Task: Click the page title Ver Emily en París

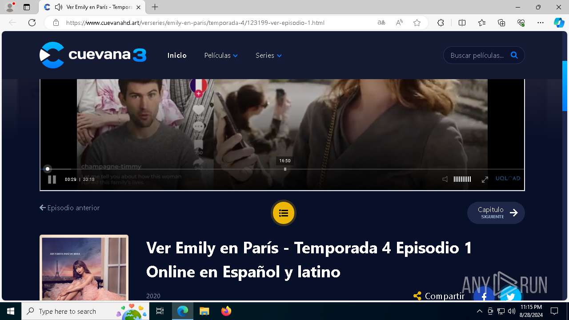Action: click(309, 260)
